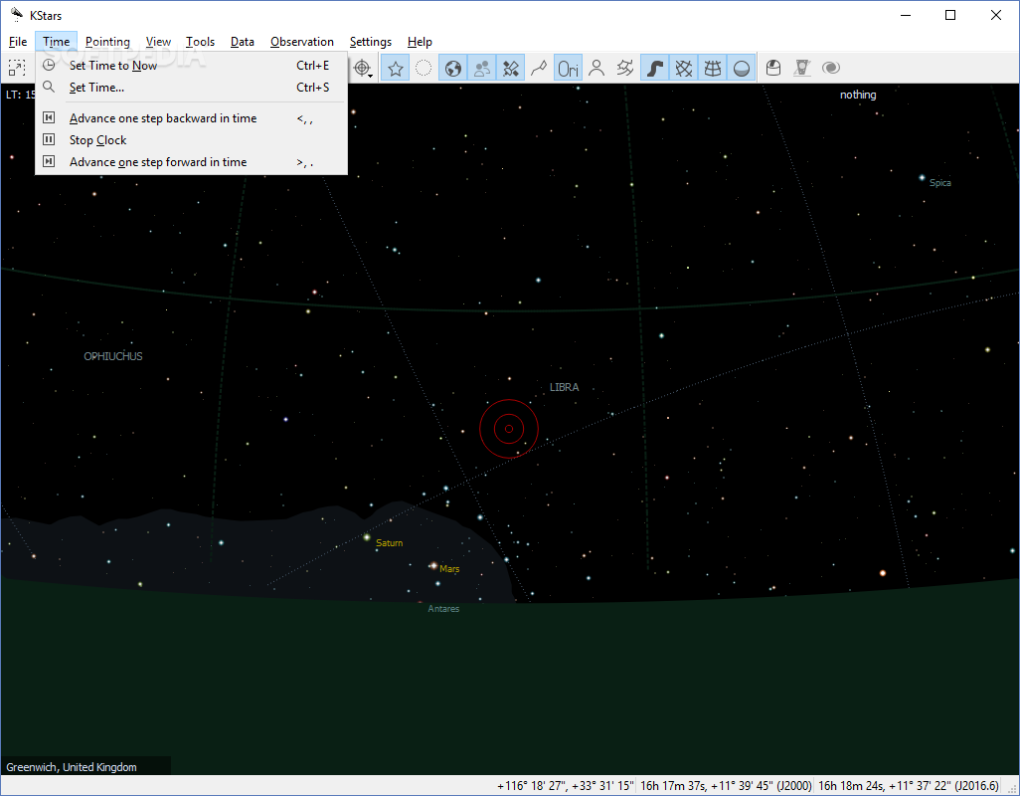The width and height of the screenshot is (1020, 796).
Task: Click the zoom-to-selection icon at toolbar start
Action: coord(16,67)
